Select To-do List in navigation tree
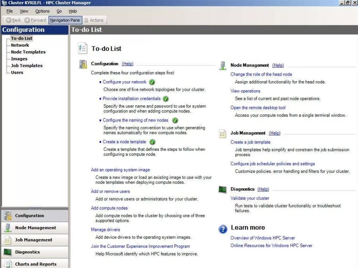This screenshot has width=358, height=268. coord(22,38)
